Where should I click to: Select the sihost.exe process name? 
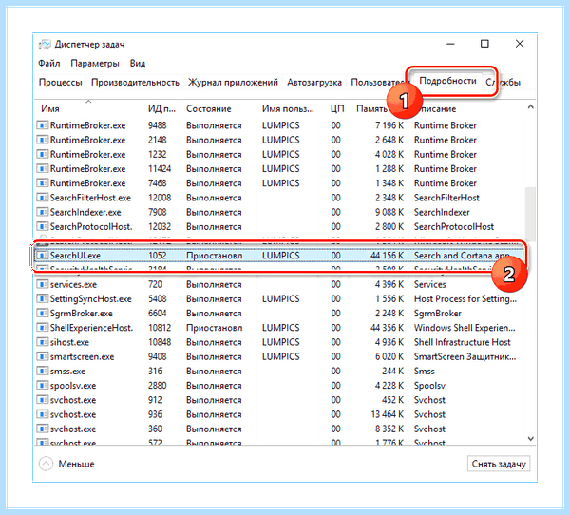click(x=69, y=342)
